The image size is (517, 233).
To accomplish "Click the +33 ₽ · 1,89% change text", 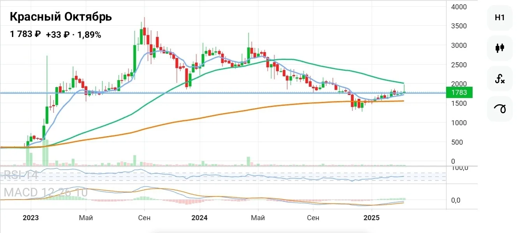I will tap(74, 35).
